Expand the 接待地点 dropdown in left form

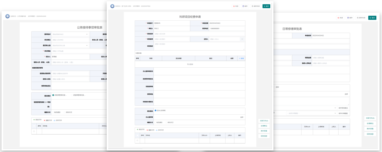[87, 34]
